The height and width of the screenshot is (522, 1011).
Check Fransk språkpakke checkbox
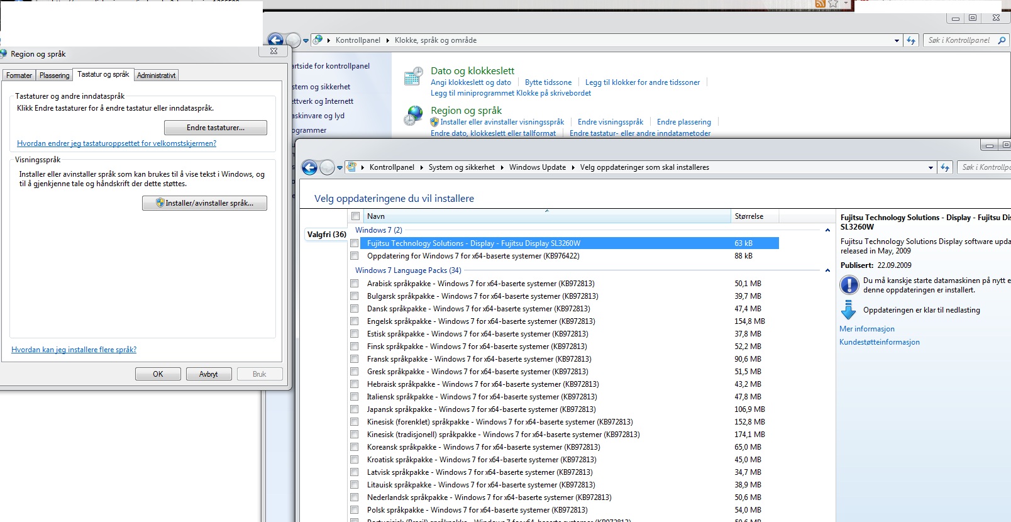[x=355, y=359]
